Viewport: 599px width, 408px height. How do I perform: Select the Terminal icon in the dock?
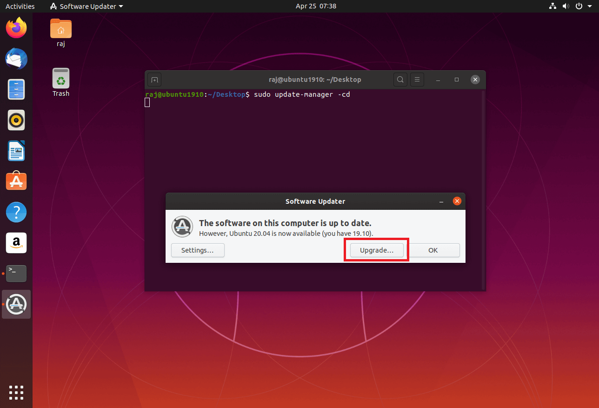(16, 274)
